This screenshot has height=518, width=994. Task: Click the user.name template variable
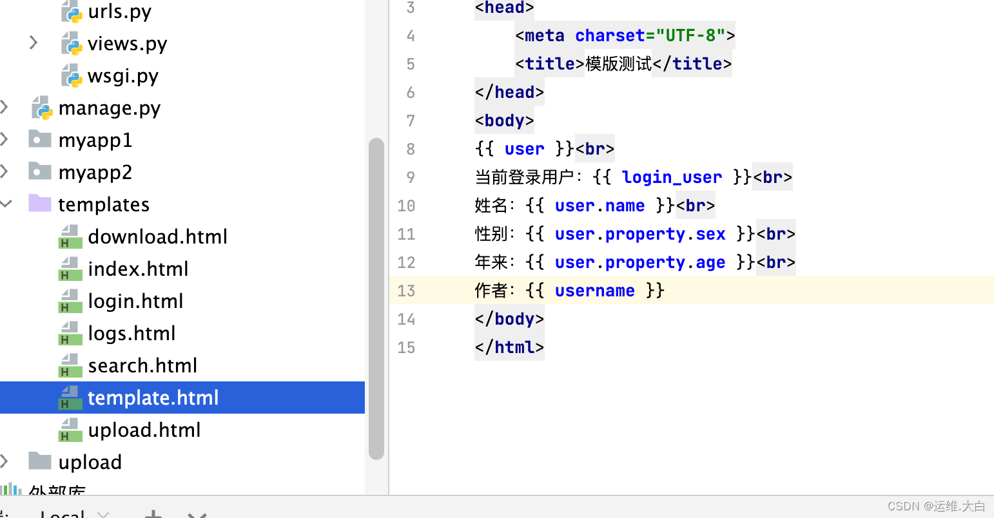click(599, 206)
